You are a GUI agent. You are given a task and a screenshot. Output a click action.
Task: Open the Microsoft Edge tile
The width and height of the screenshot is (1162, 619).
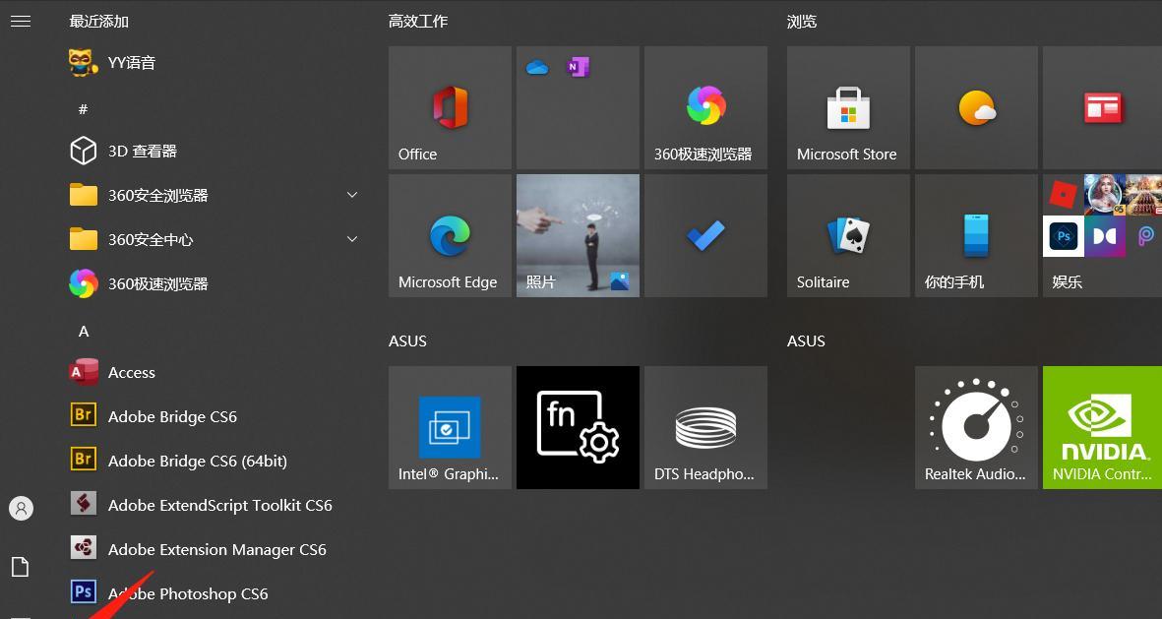(450, 236)
